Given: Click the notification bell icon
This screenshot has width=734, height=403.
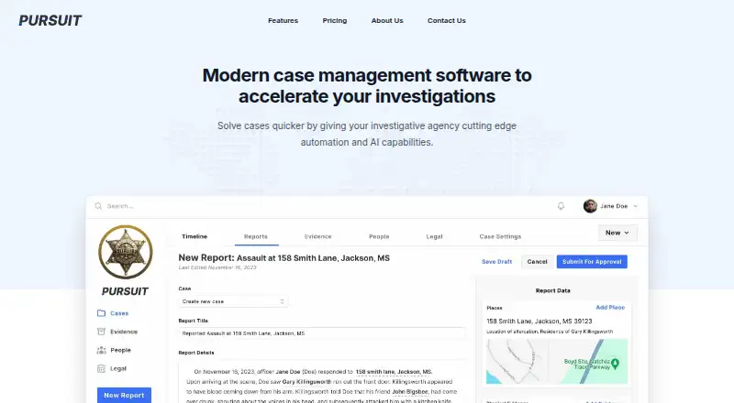Looking at the screenshot, I should click(x=561, y=206).
